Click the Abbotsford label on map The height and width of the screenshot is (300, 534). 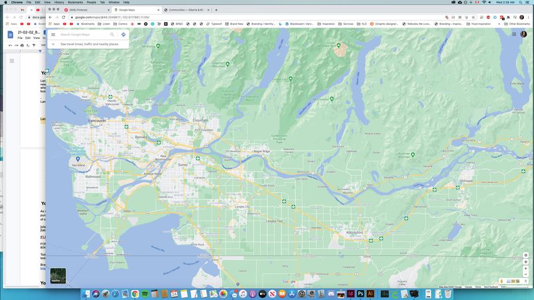click(354, 233)
